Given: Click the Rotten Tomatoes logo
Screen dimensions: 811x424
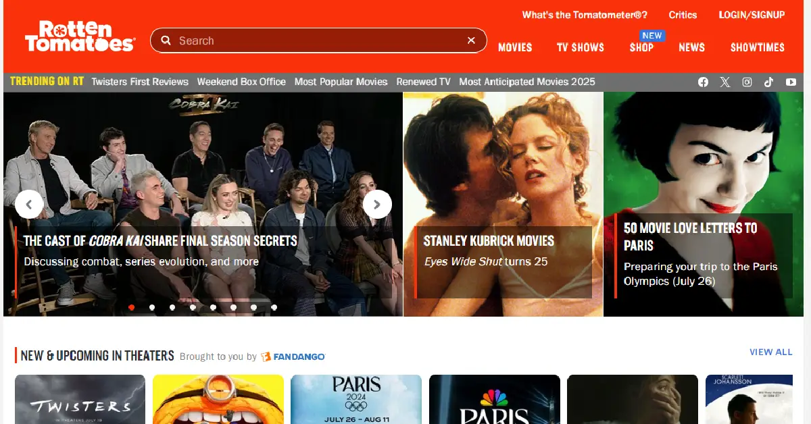Looking at the screenshot, I should 80,36.
